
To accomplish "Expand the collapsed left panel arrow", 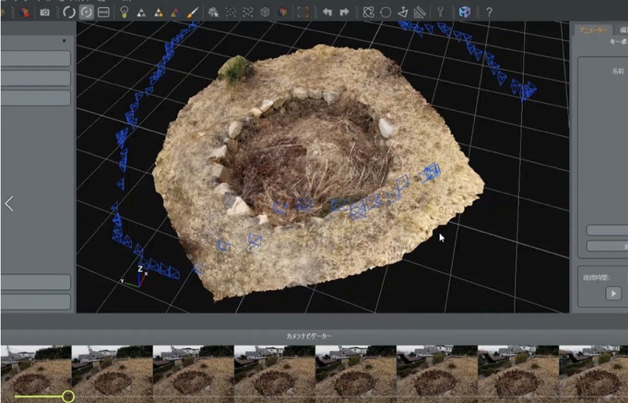I will [9, 203].
